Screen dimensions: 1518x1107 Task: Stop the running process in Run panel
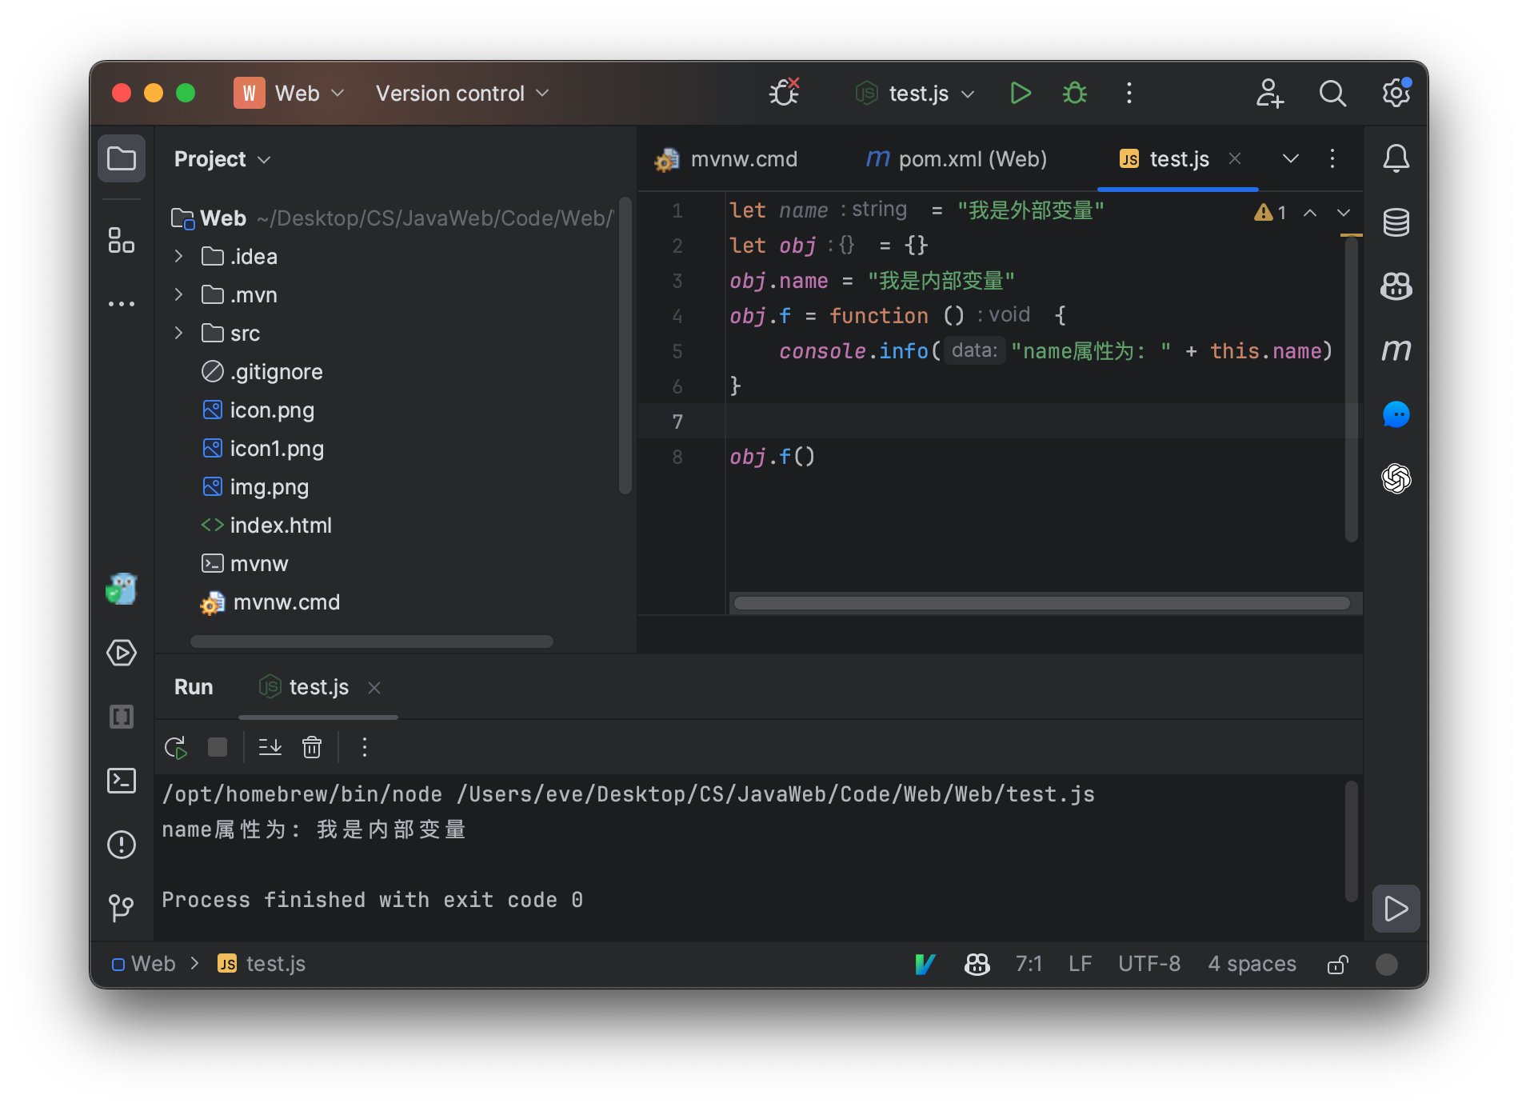click(218, 747)
